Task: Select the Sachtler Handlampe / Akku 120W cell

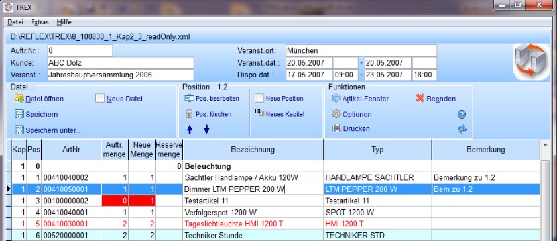Action: [x=253, y=178]
